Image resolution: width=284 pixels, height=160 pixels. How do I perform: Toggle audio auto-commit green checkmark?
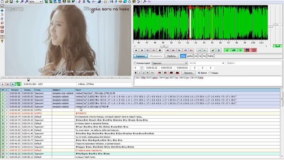[227, 50]
